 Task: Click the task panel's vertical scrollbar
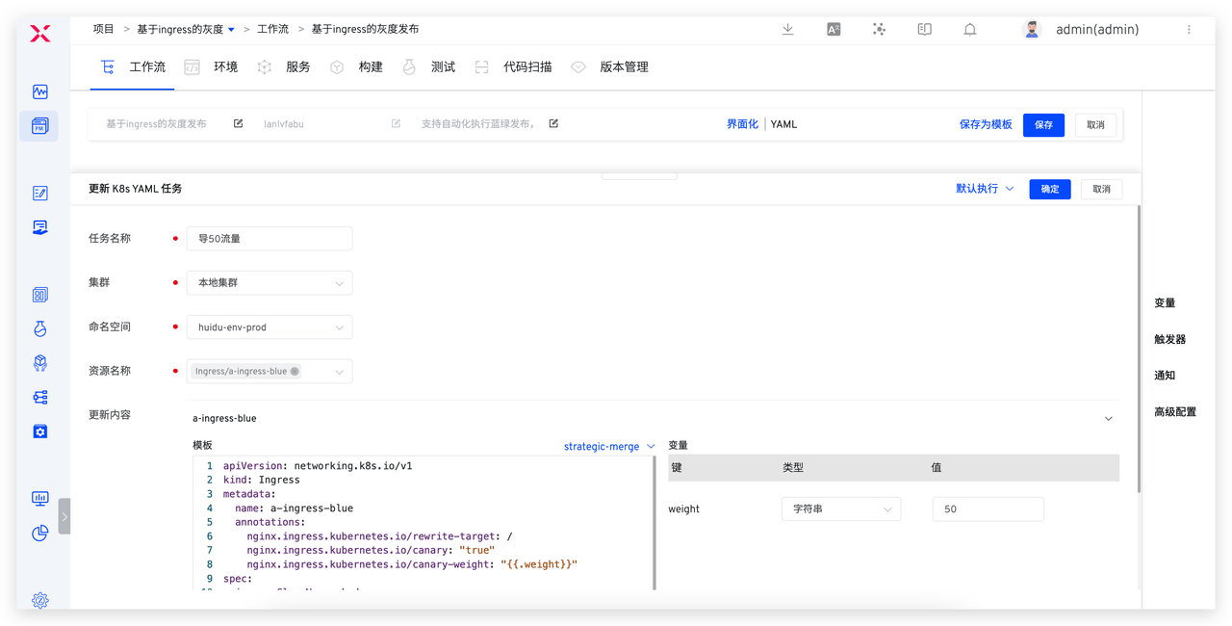[1140, 347]
